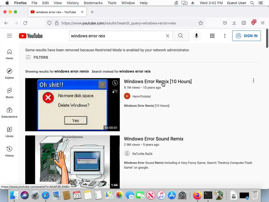Open System Preferences from the Dock
269x202 pixels.
point(182,195)
